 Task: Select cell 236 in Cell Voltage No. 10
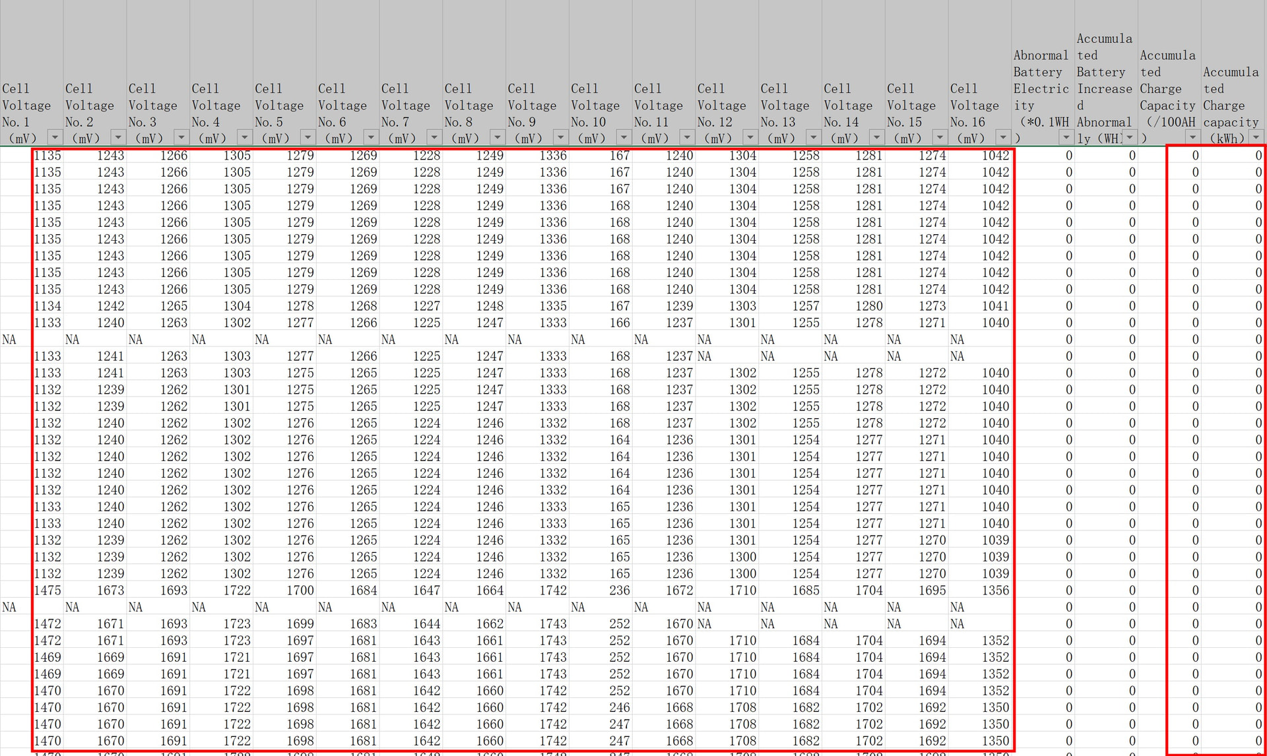click(x=619, y=590)
